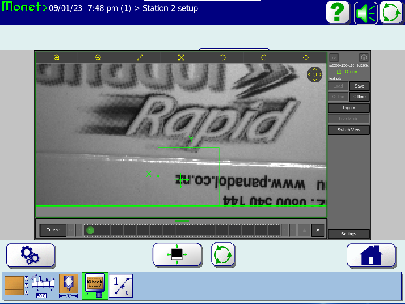Click the green power Online status icon
Image resolution: width=405 pixels, height=304 pixels.
[x=339, y=72]
